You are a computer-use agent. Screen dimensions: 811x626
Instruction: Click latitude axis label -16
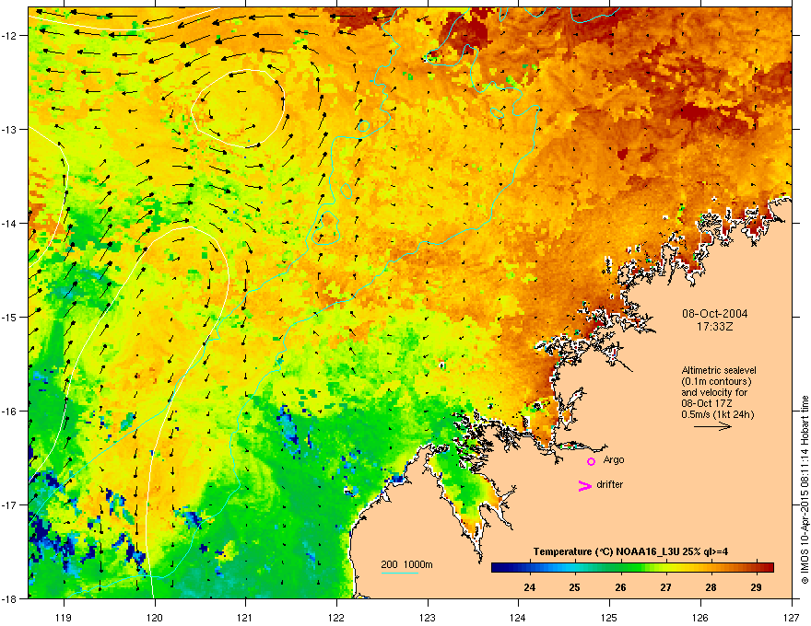(10, 412)
